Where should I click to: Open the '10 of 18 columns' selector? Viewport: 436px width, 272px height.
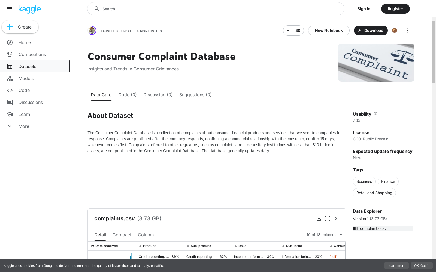(x=324, y=235)
